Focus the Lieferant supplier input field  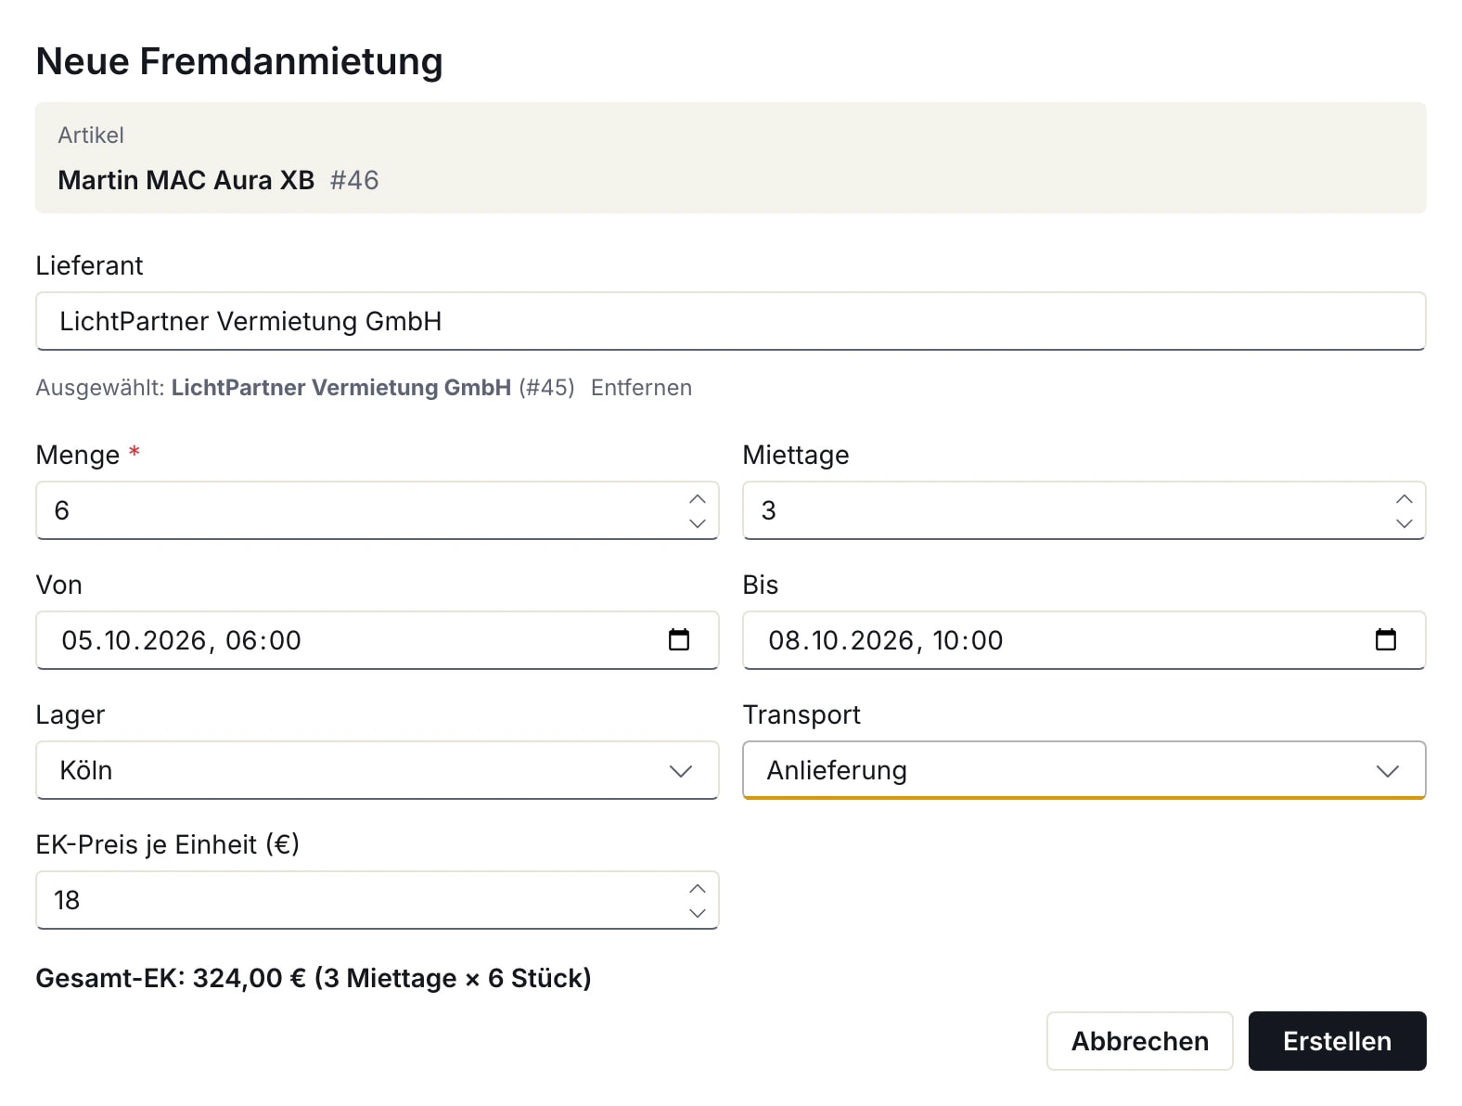coord(731,321)
